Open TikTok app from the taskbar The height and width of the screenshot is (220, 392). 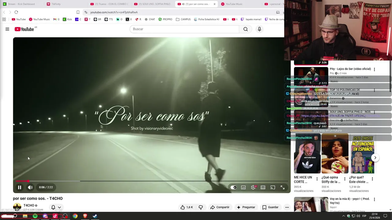(x=55, y=216)
